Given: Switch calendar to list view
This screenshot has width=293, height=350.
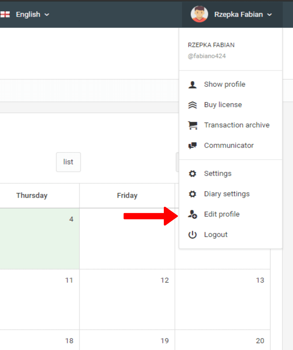Looking at the screenshot, I should (x=68, y=162).
